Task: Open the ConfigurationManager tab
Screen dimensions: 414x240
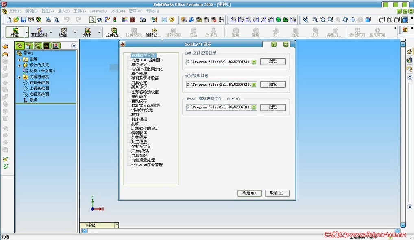Action: (x=37, y=46)
